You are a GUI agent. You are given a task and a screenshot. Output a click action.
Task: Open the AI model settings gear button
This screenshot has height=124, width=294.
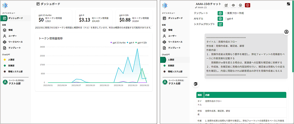coord(220,19)
